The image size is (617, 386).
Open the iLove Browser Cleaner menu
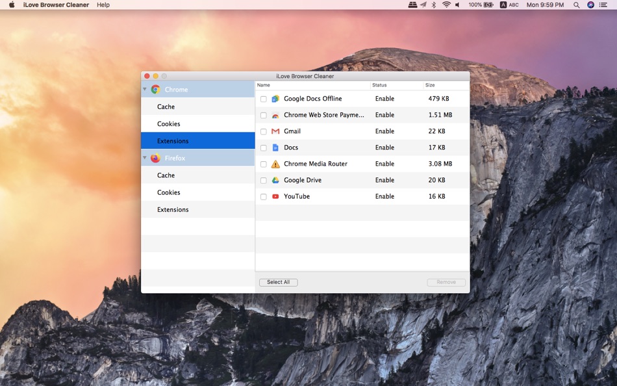pos(56,5)
